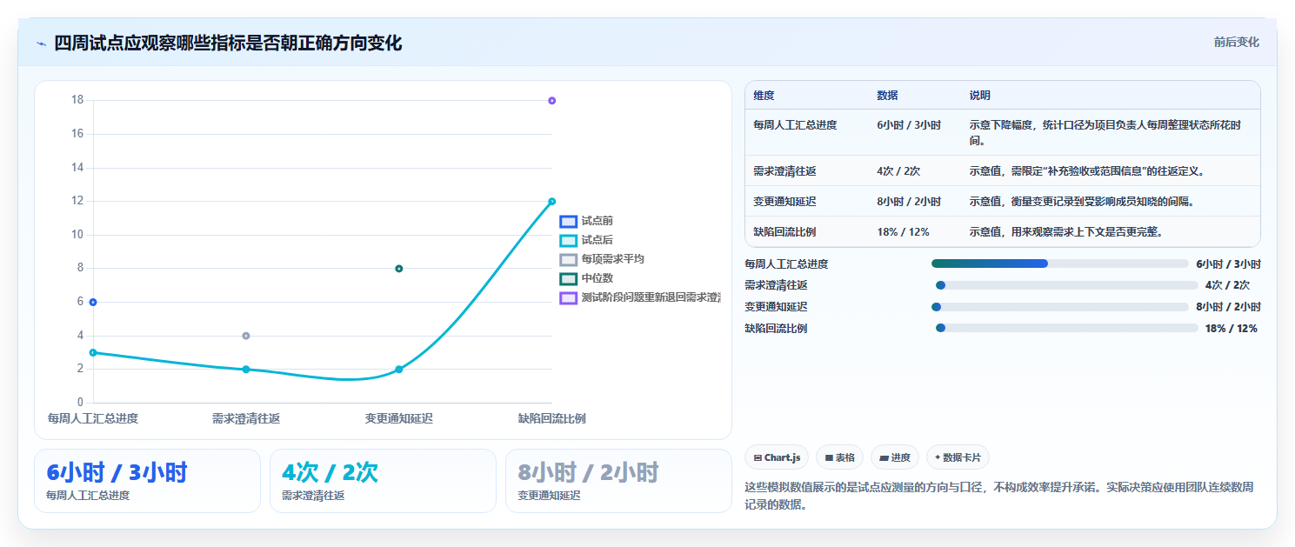Click the pulse icon beside the panel title
Screen dimensions: 1295x547
pos(41,43)
